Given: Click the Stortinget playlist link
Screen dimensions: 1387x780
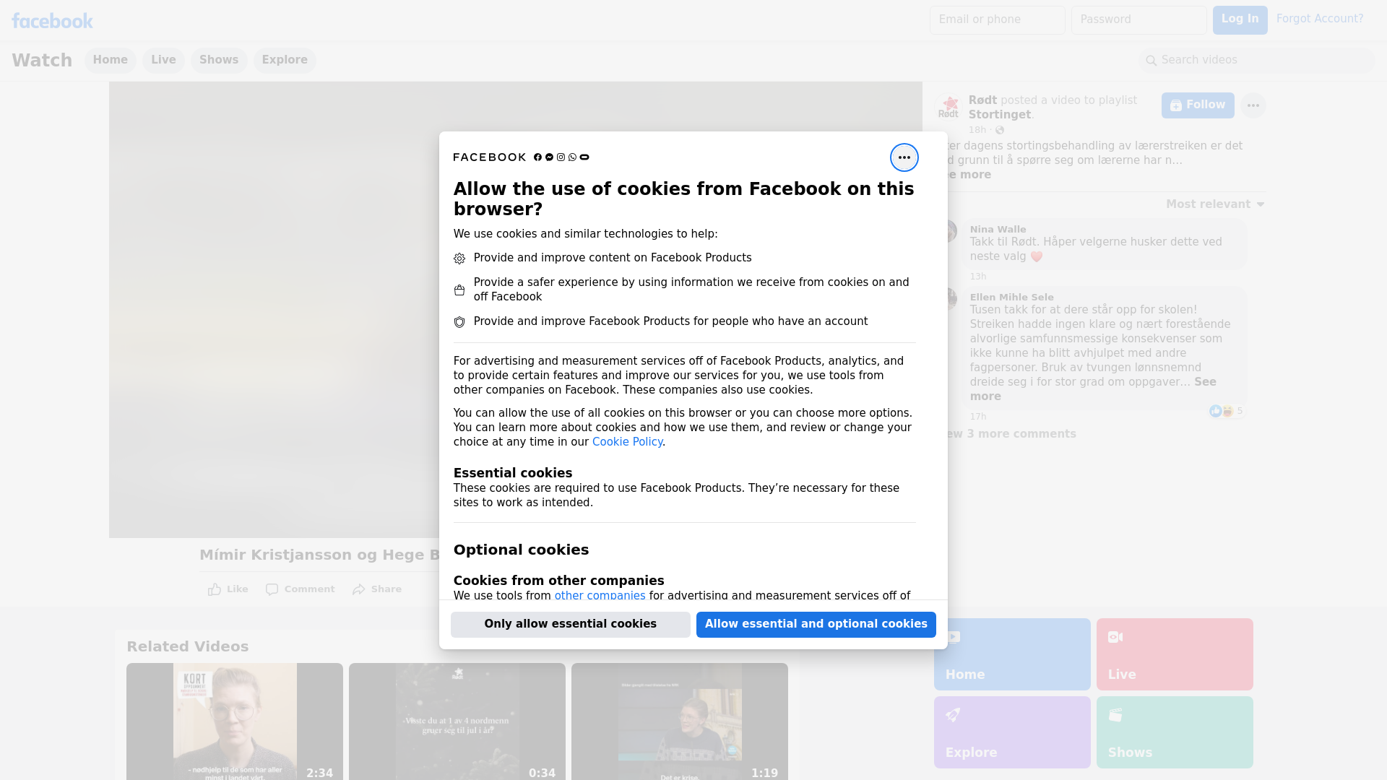Looking at the screenshot, I should tap(999, 115).
